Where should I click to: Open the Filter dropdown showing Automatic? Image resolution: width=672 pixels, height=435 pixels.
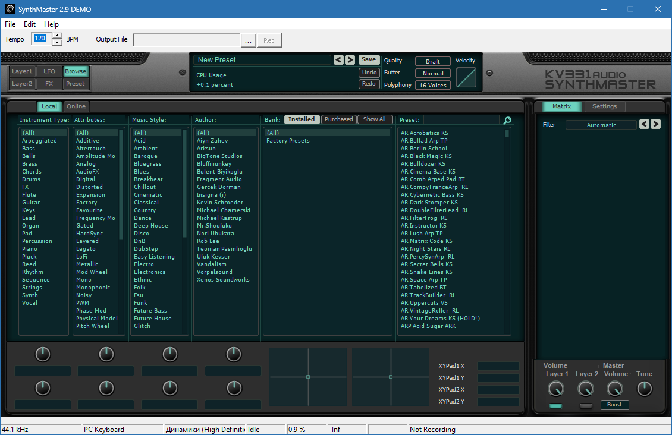[x=601, y=125]
